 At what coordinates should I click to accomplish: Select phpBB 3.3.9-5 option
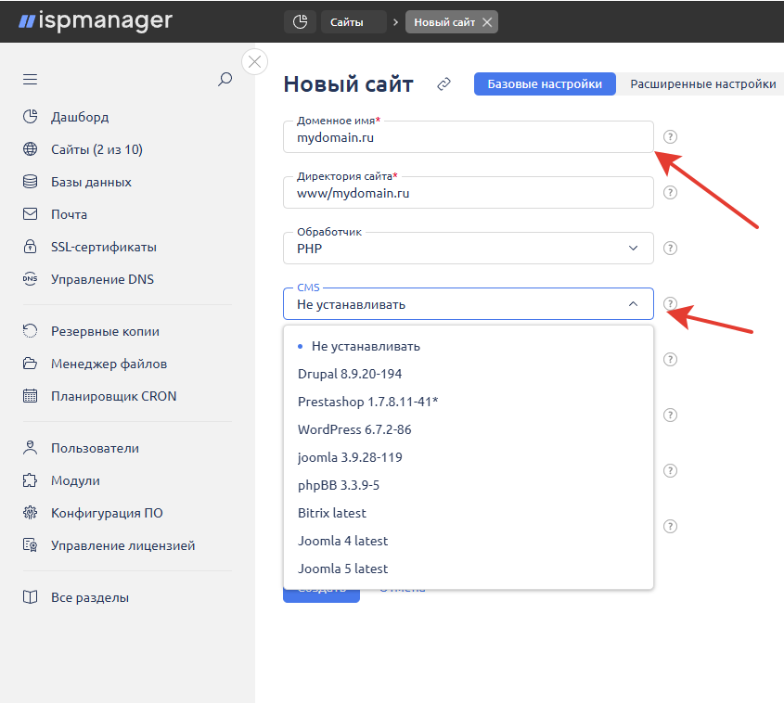[469, 485]
